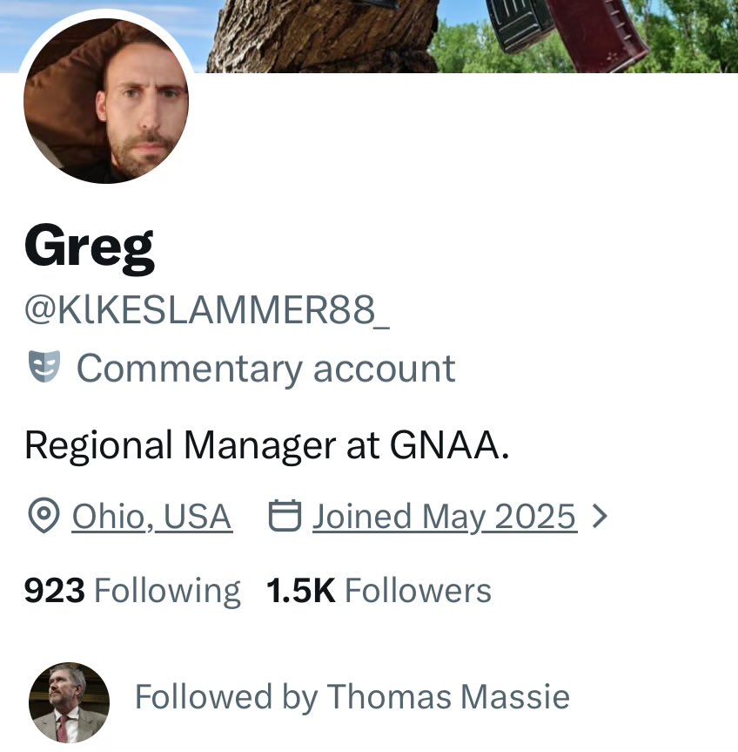Open Followed by Thomas Massie text
This screenshot has width=738, height=752.
[352, 696]
